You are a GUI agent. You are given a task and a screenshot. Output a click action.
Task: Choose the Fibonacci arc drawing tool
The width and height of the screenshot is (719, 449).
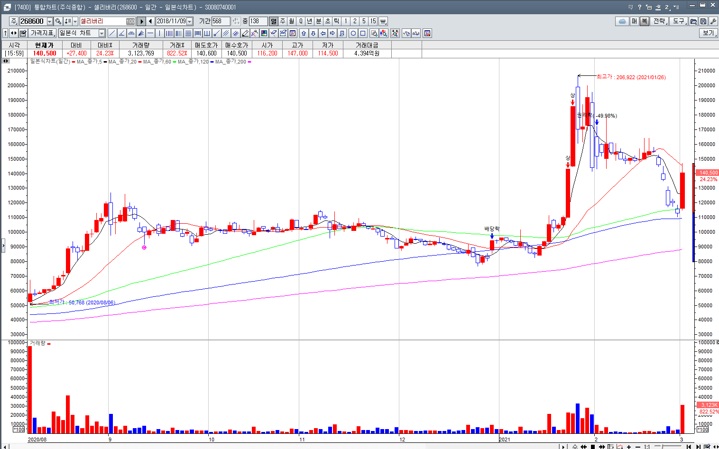pyautogui.click(x=131, y=33)
